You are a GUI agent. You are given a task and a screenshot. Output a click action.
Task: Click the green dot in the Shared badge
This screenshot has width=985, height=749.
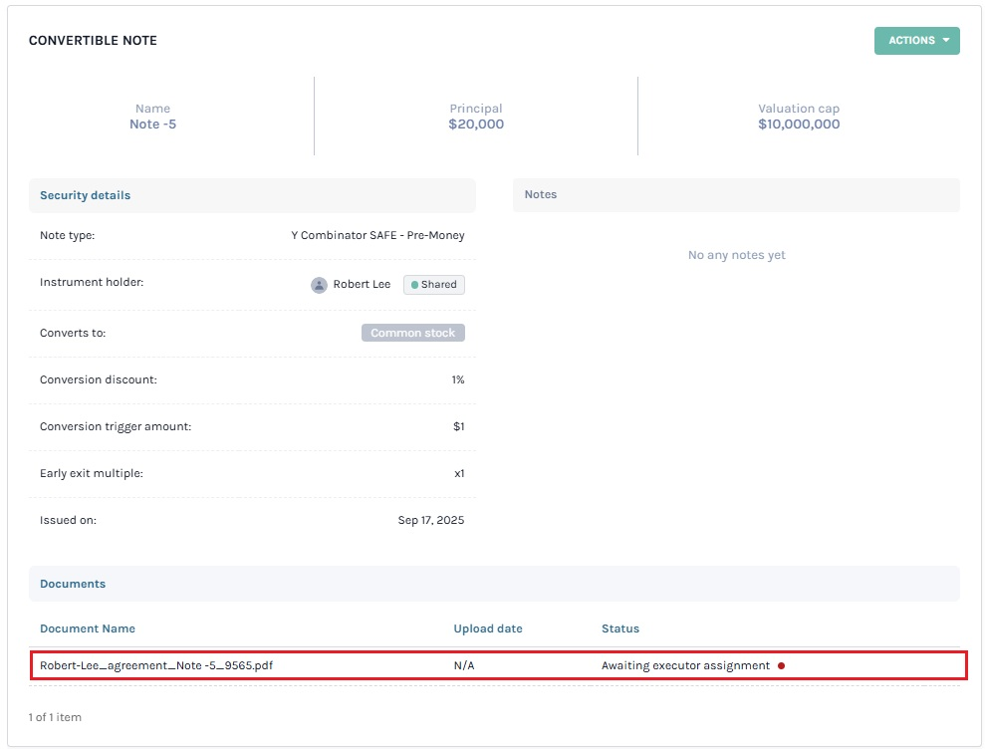pos(414,285)
